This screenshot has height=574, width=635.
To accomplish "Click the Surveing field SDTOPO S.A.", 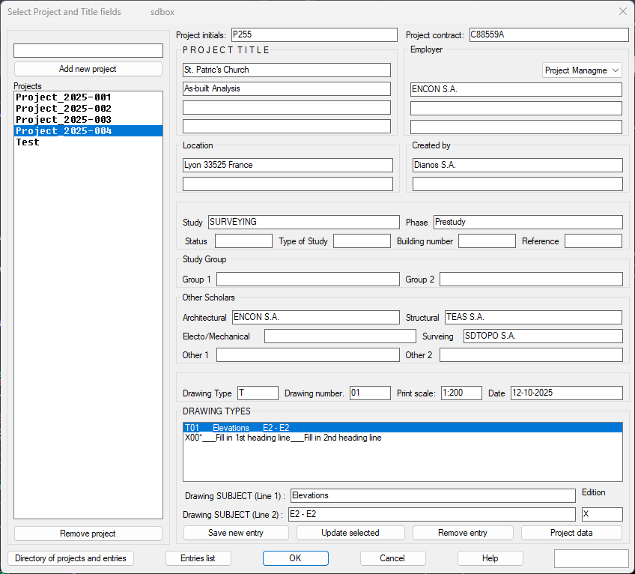I will pyautogui.click(x=543, y=336).
